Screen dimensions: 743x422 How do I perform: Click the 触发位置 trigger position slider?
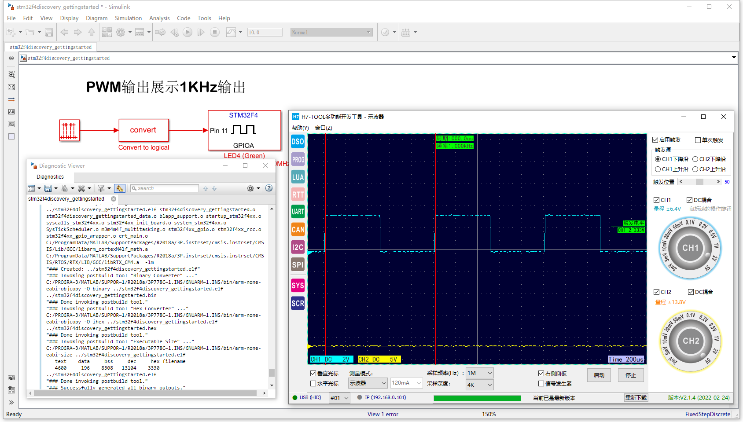click(x=700, y=182)
